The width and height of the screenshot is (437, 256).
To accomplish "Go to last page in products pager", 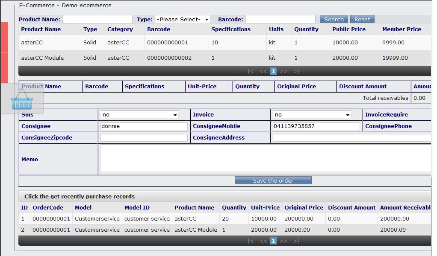I will tap(296, 71).
